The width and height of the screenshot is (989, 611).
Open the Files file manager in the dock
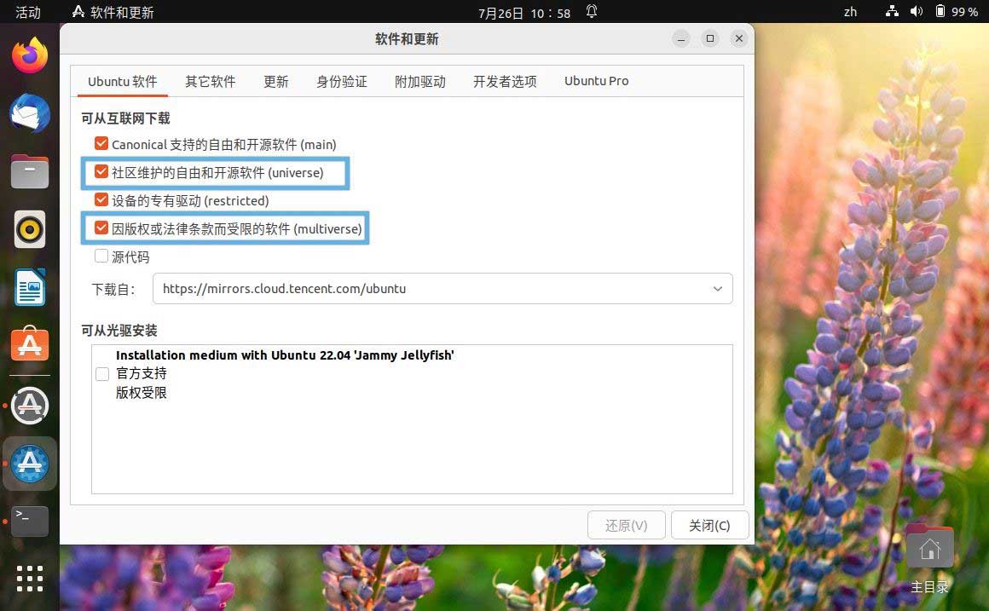(x=30, y=171)
